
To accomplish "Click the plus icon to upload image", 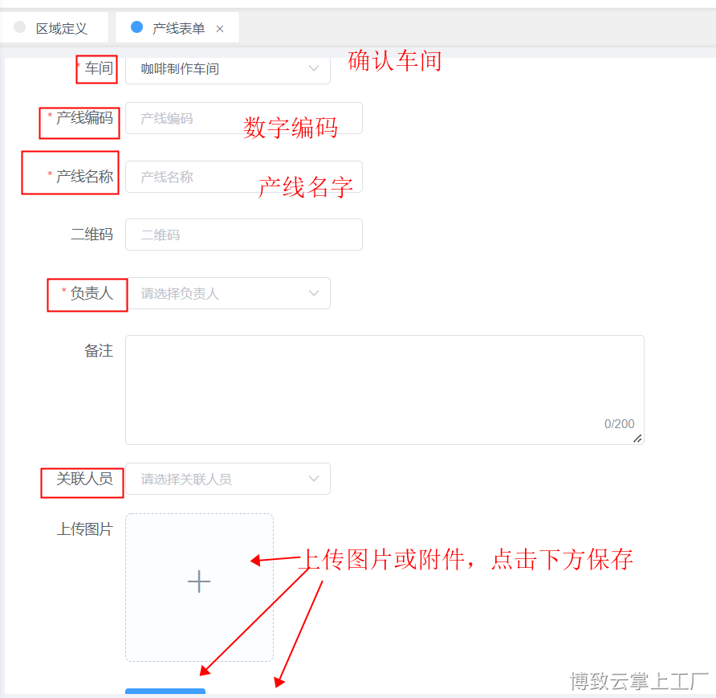I will click(x=199, y=582).
